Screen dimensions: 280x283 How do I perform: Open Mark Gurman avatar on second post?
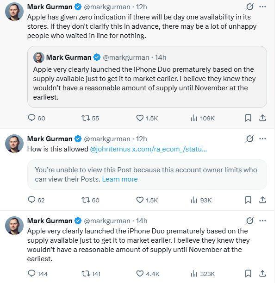14,144
